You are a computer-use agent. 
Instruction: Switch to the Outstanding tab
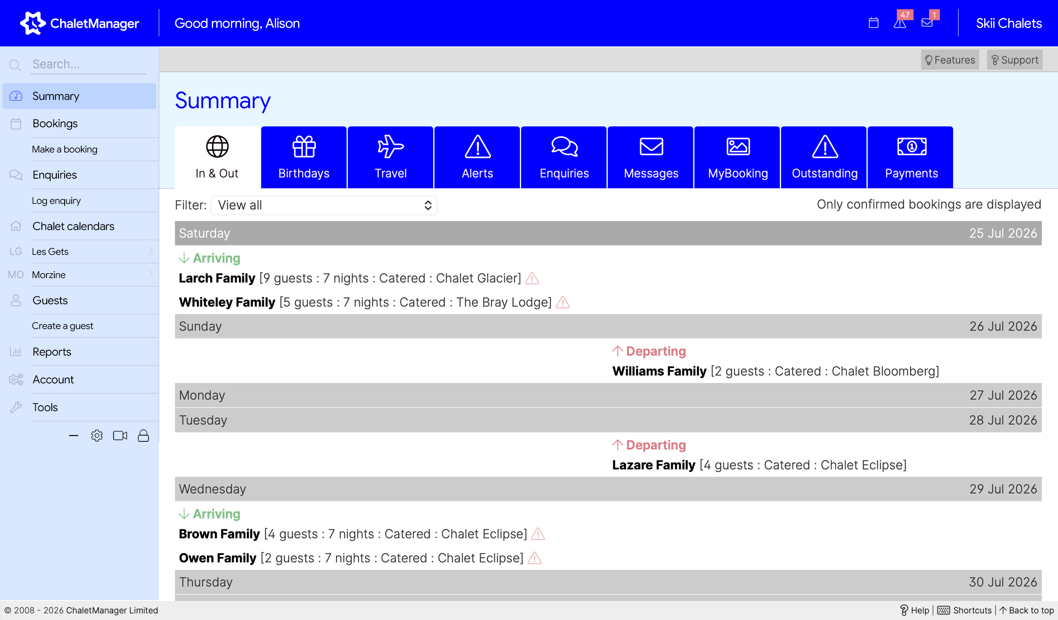[x=824, y=157]
